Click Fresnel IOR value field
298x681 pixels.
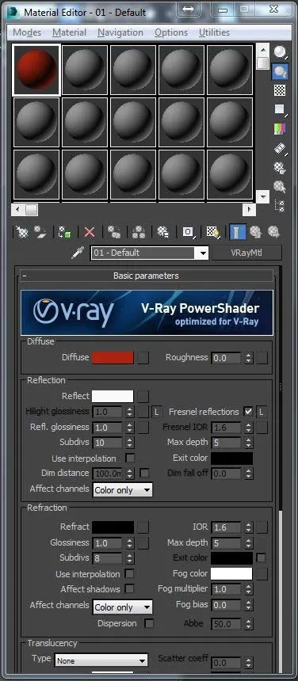tap(227, 428)
